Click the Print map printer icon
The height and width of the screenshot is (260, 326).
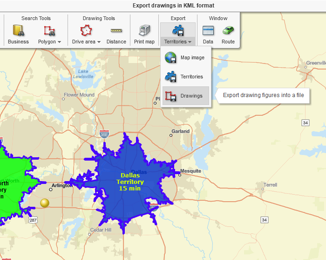click(x=144, y=30)
